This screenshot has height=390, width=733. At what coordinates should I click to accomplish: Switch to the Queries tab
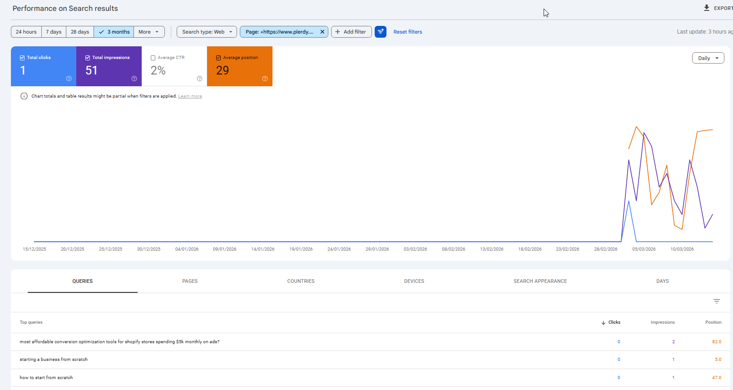click(83, 281)
